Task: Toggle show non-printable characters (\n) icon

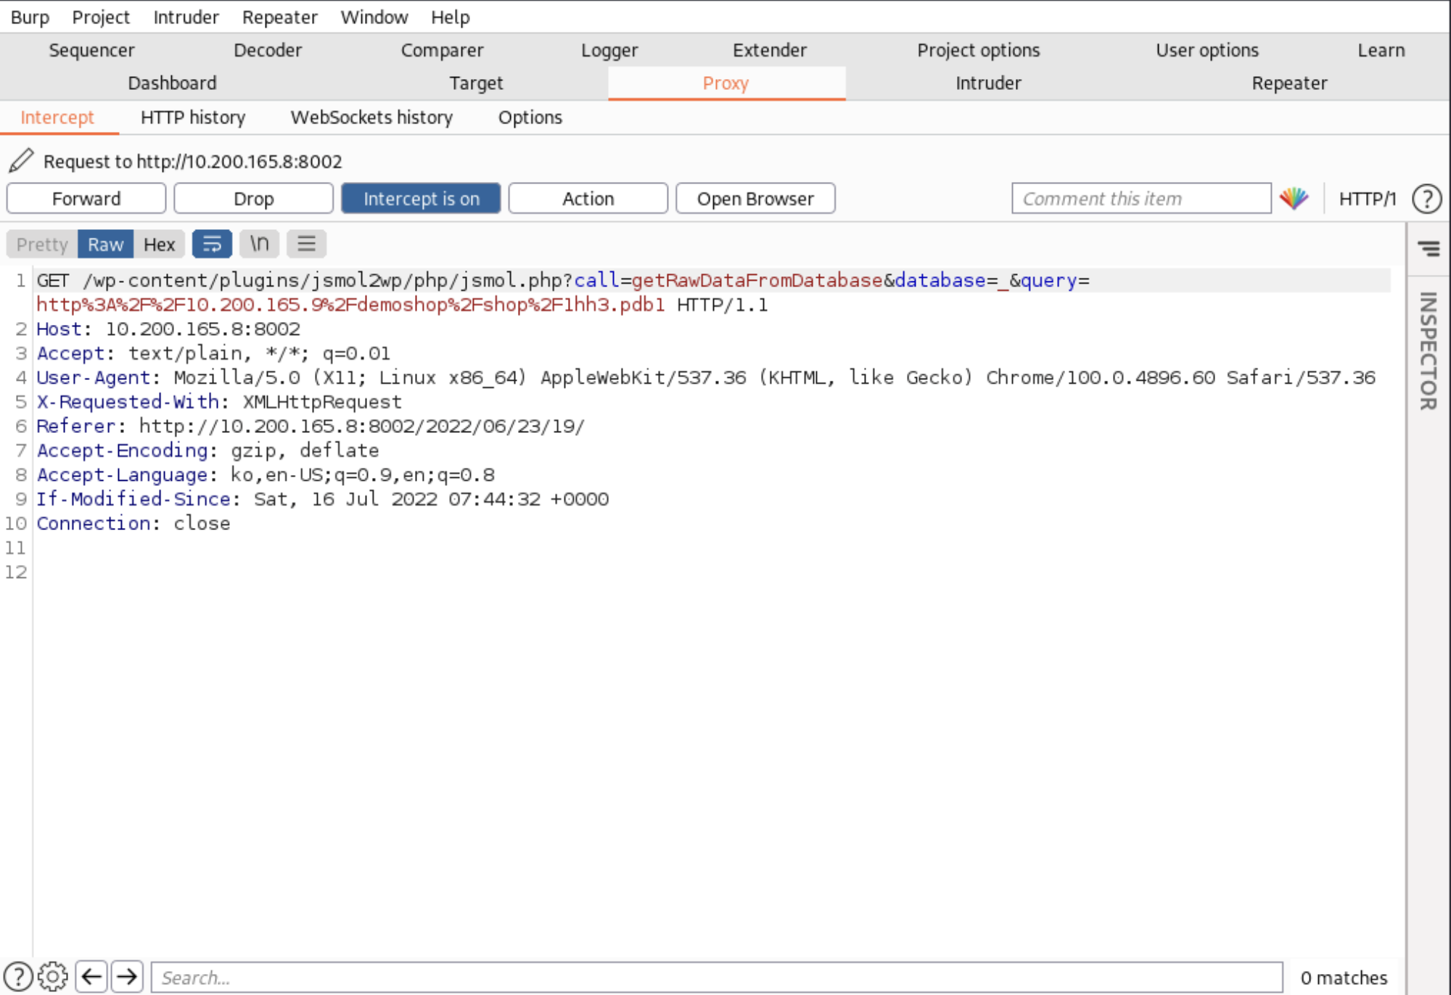Action: coord(259,244)
